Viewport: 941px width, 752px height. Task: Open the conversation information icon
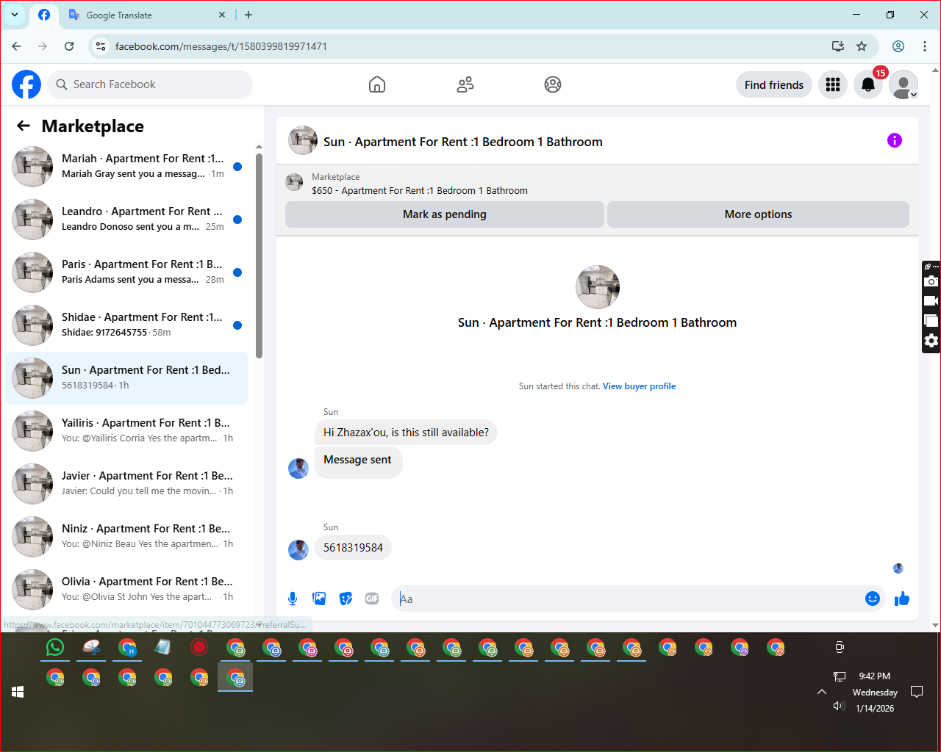click(895, 140)
